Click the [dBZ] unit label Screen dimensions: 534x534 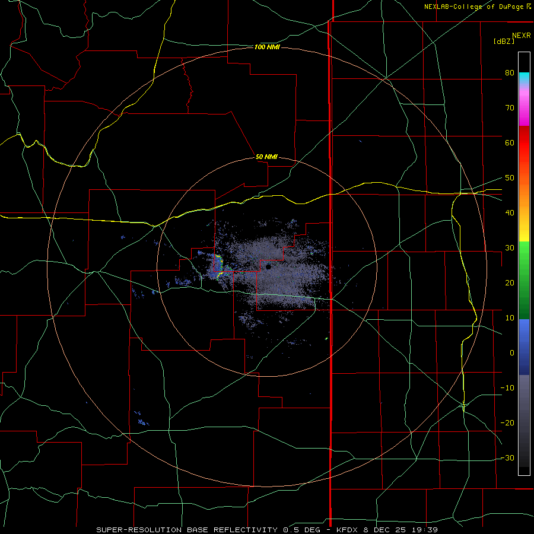pos(504,41)
